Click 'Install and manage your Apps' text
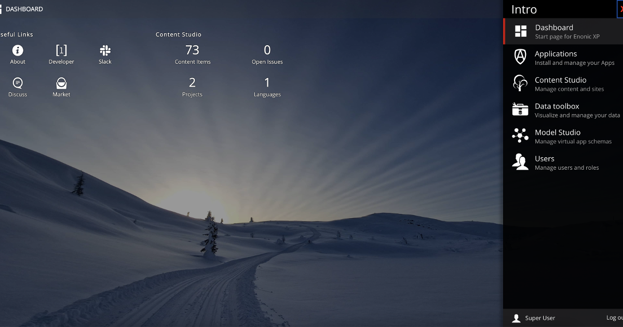This screenshot has width=623, height=327. point(575,63)
